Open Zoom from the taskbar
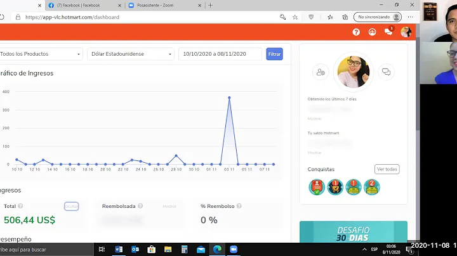457x256 pixels. pyautogui.click(x=234, y=249)
